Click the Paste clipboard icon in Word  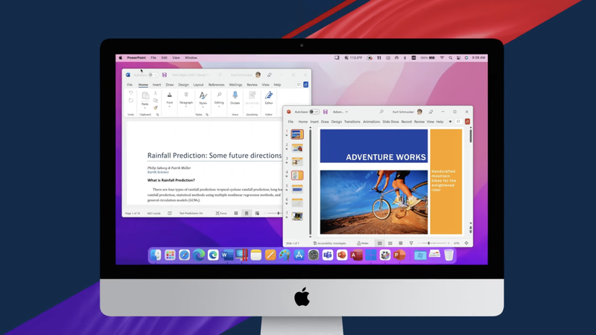tap(145, 97)
